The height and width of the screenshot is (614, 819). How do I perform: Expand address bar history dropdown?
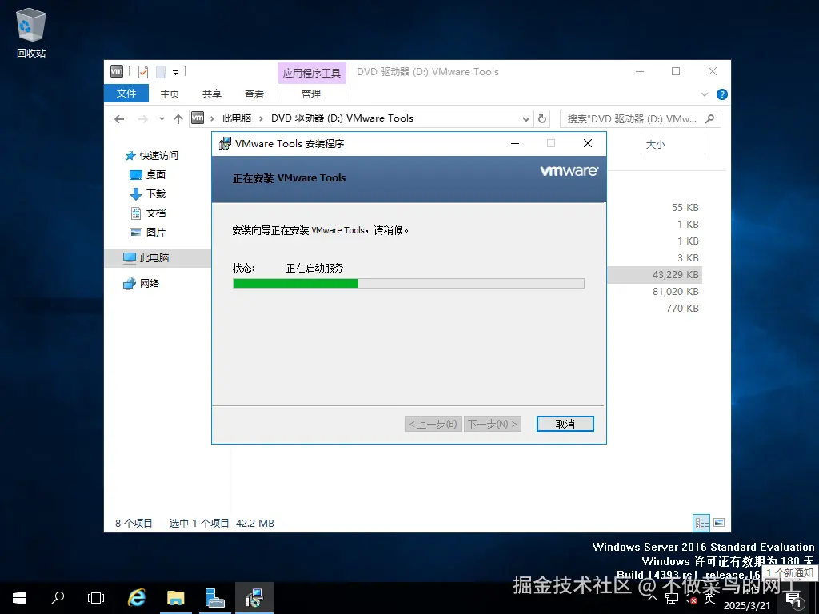coord(526,119)
